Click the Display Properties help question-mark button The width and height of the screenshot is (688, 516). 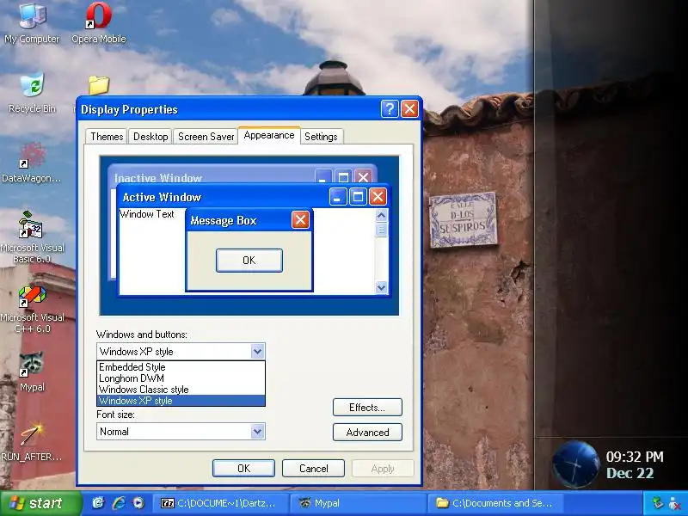point(390,109)
